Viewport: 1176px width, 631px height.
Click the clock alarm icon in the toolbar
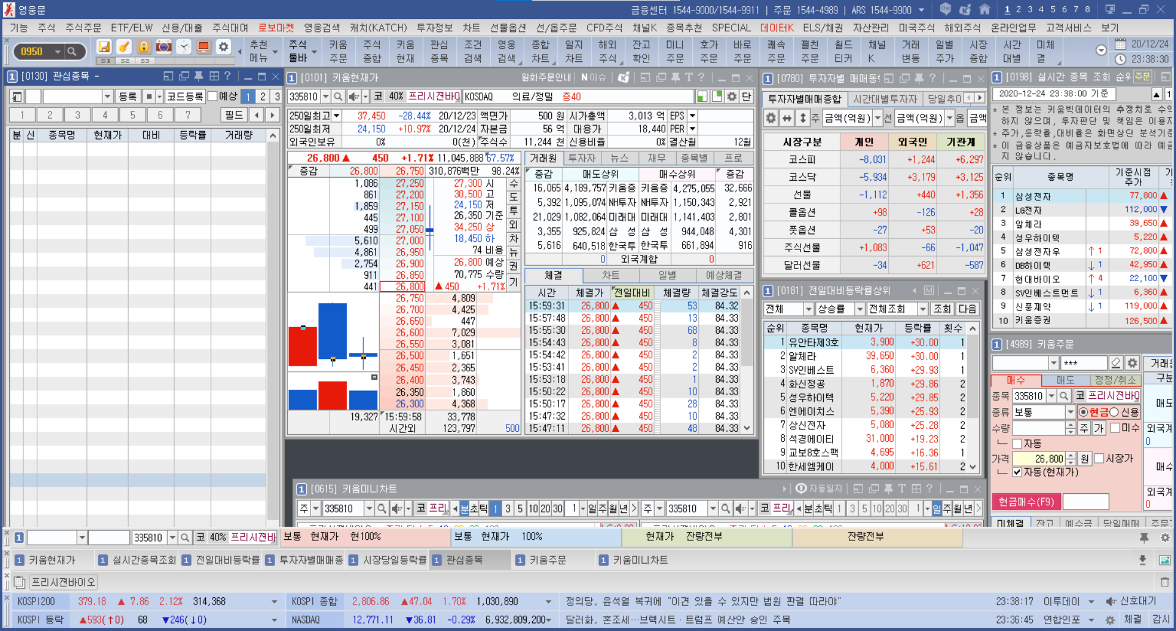point(184,47)
